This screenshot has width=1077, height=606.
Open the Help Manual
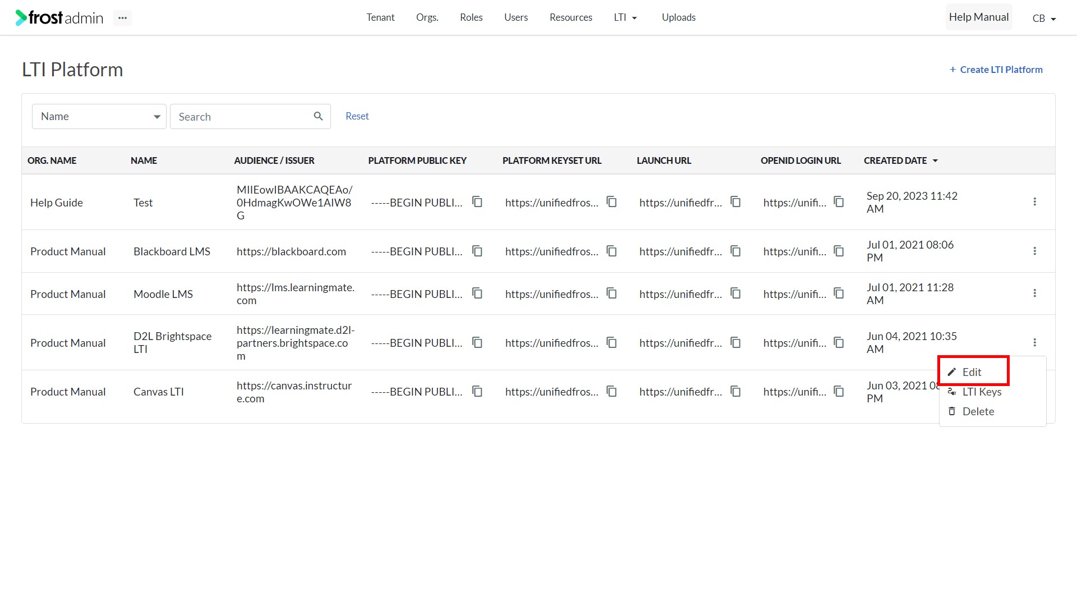pos(979,17)
